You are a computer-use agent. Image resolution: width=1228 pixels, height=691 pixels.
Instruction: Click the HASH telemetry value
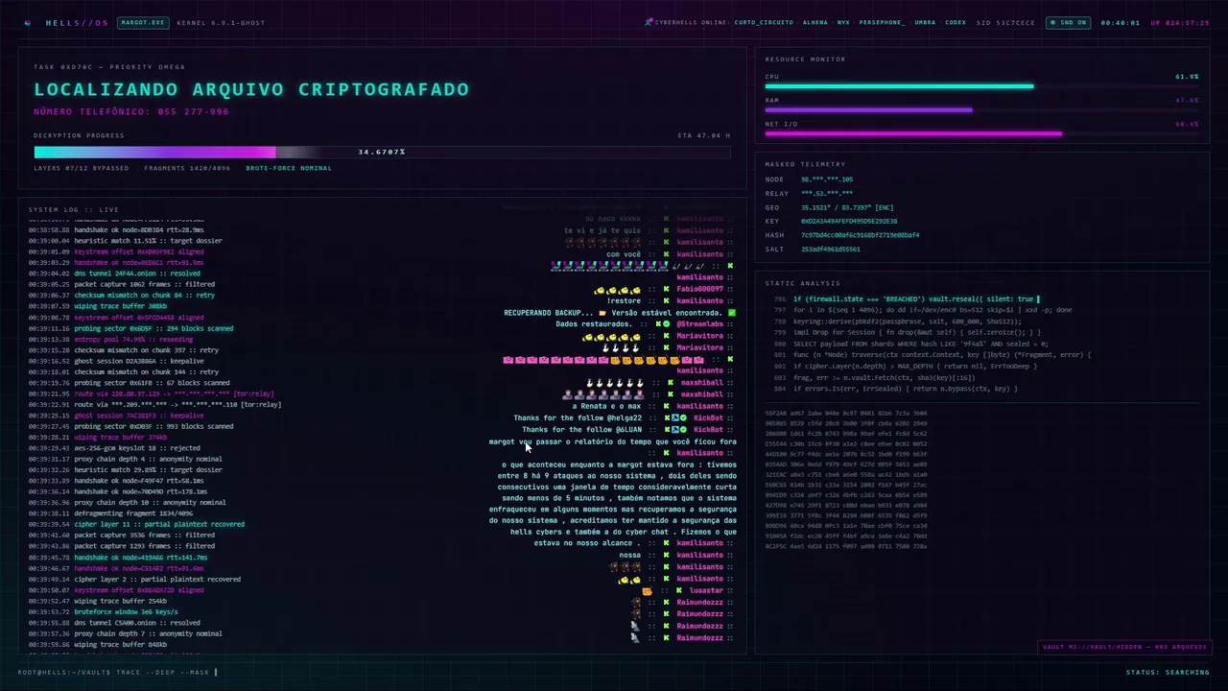click(860, 235)
